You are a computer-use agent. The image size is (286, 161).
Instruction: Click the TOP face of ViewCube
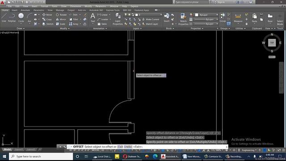272,43
